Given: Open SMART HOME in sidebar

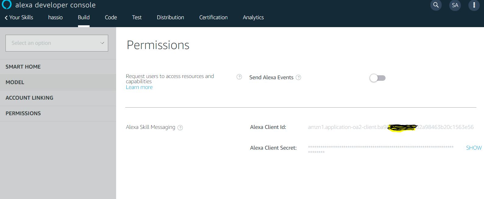Looking at the screenshot, I should [x=58, y=67].
